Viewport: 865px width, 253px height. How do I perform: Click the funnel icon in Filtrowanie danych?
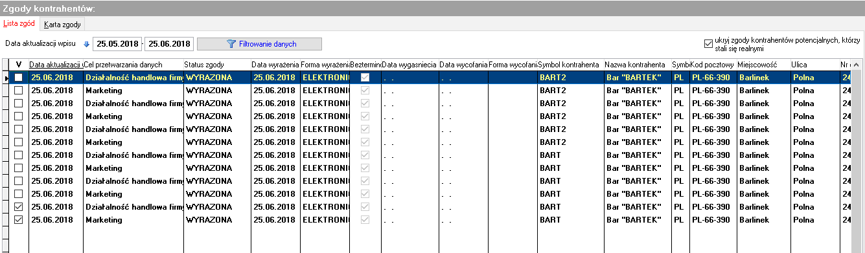[x=231, y=44]
